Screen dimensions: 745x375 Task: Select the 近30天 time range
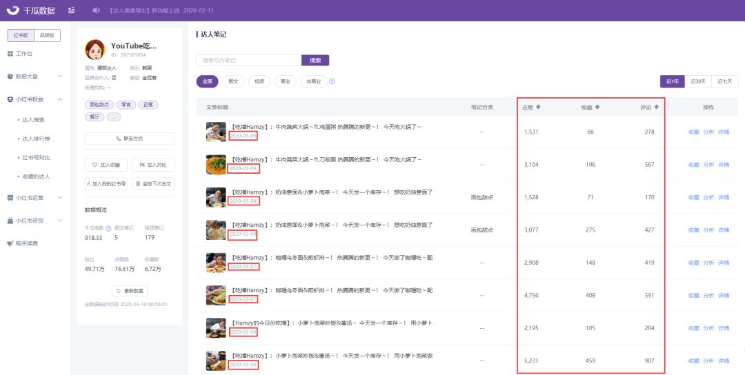click(x=698, y=81)
